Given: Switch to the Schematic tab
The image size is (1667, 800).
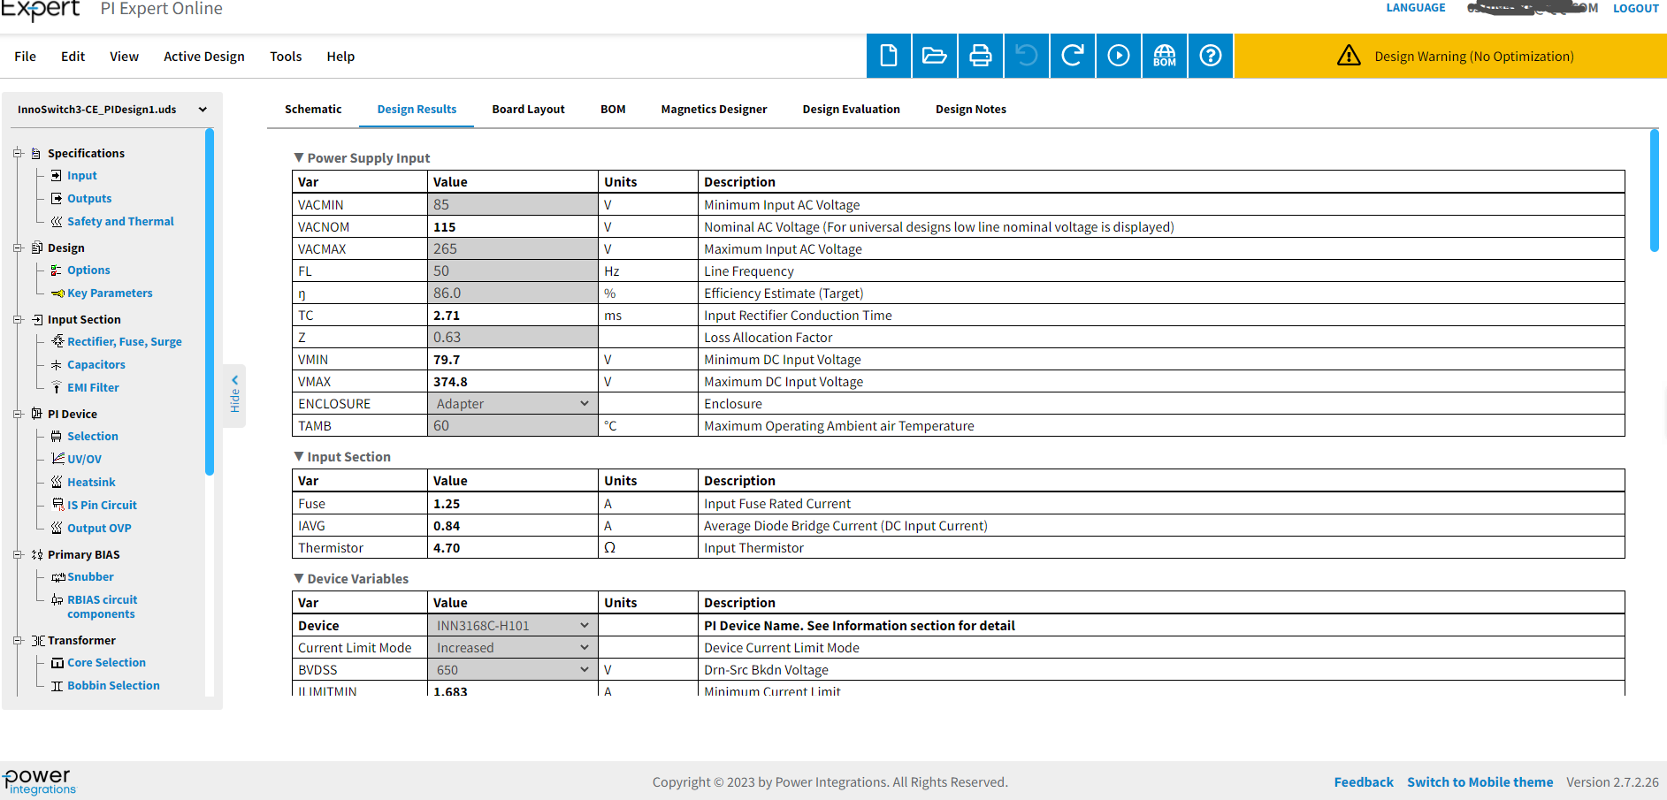Looking at the screenshot, I should [313, 109].
